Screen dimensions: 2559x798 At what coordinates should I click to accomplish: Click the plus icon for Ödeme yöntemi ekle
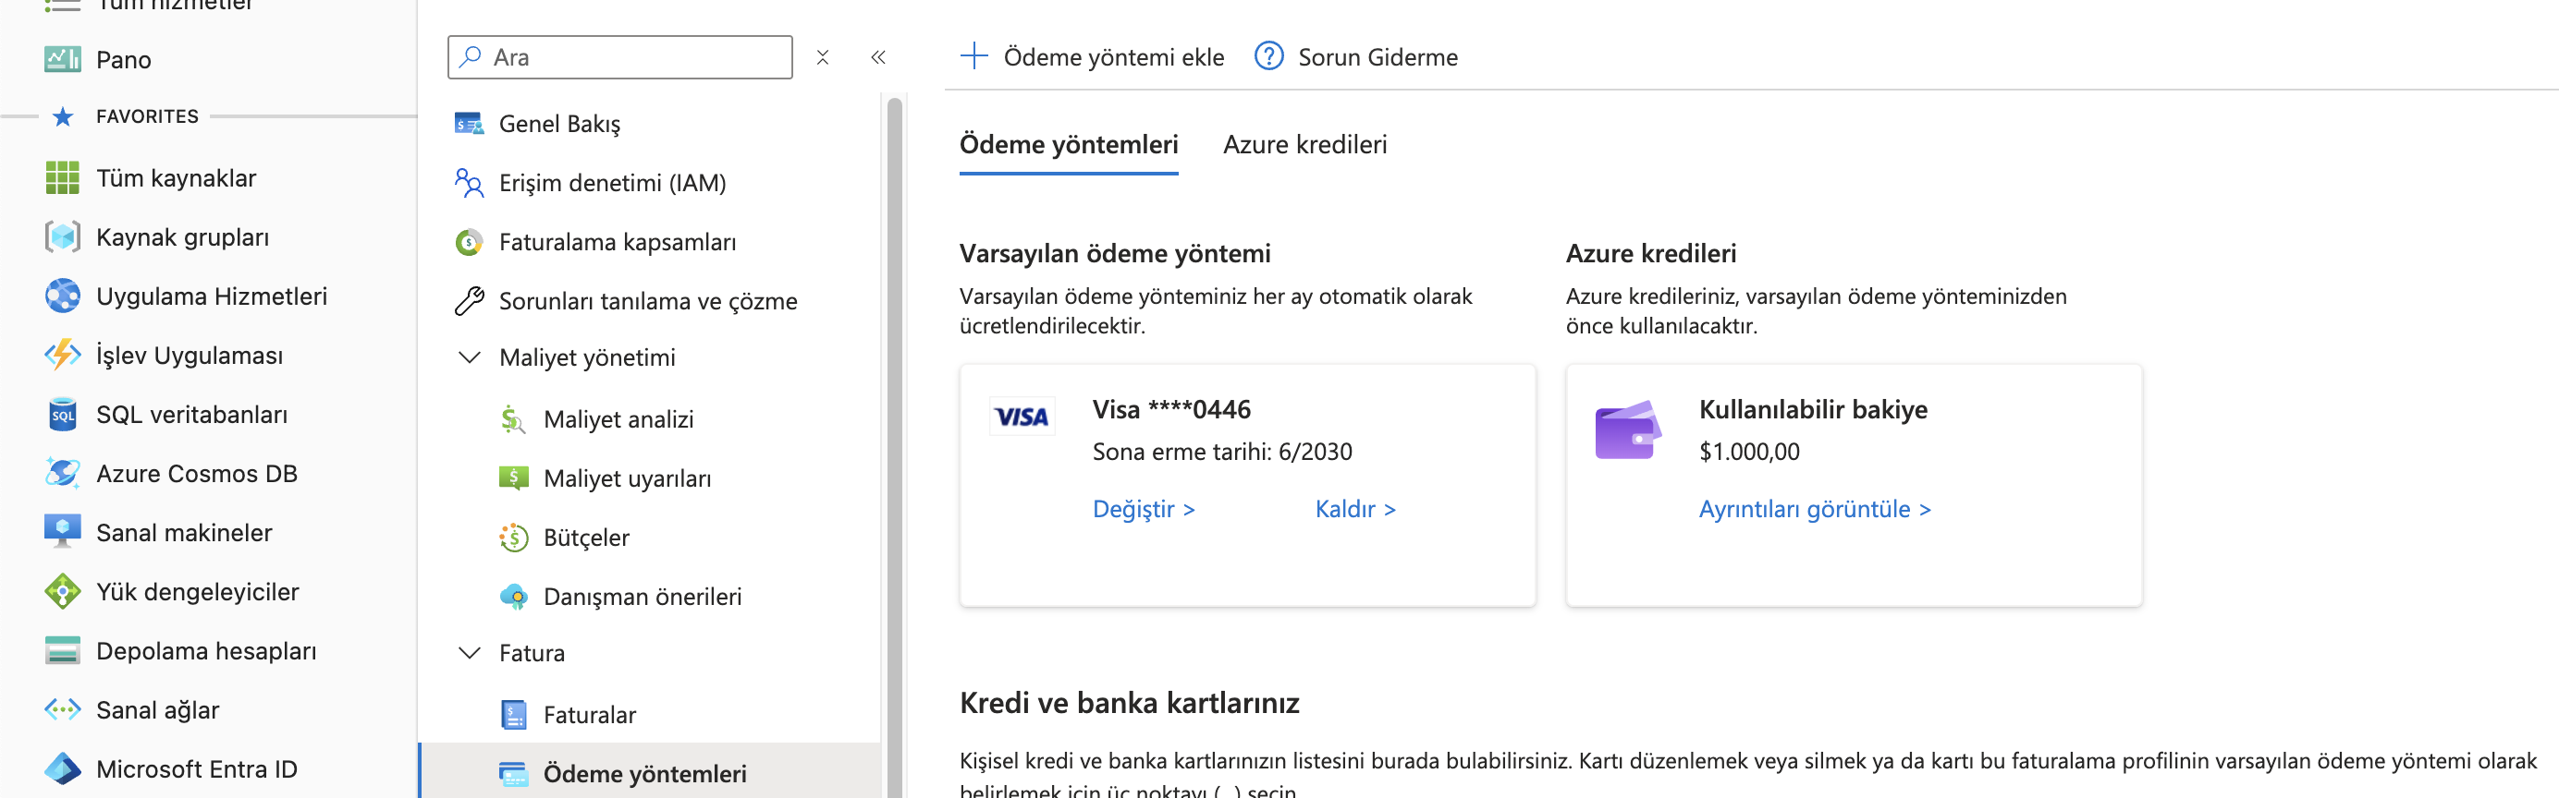[974, 56]
